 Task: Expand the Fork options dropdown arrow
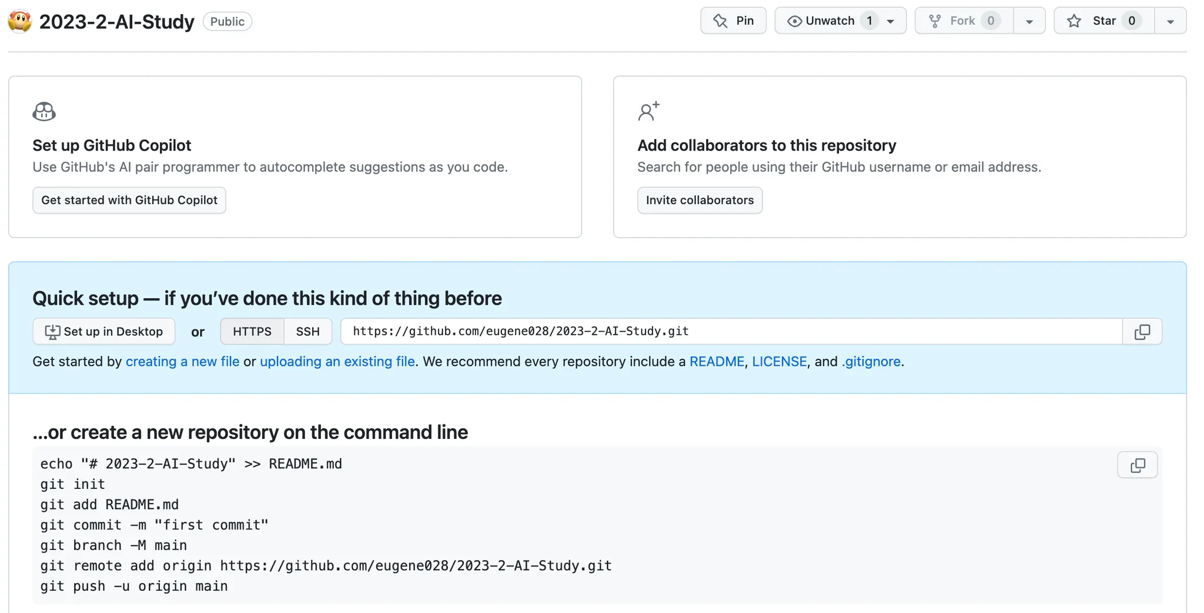tap(1029, 21)
